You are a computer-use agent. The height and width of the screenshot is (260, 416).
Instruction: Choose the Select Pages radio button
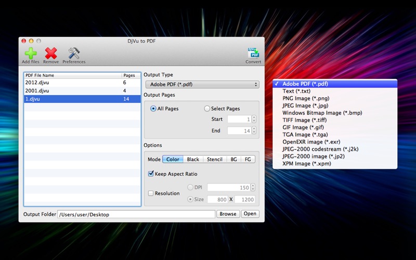coord(207,109)
